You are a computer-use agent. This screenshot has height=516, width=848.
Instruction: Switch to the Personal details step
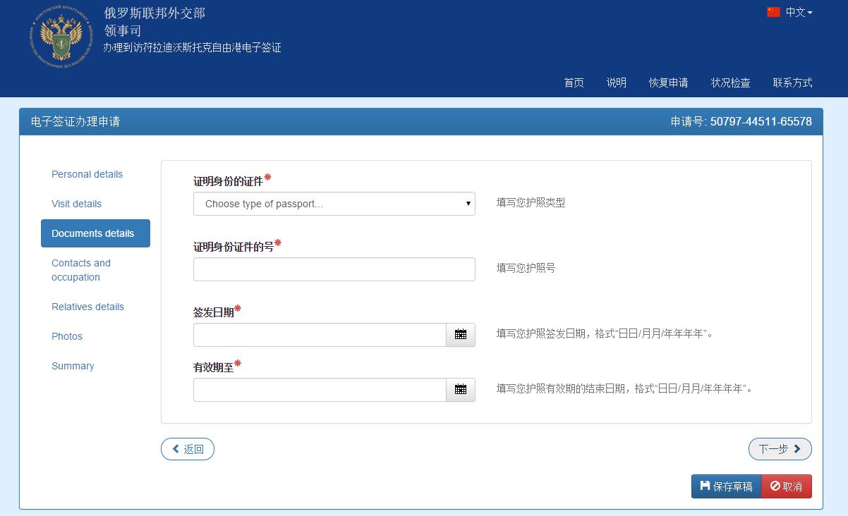[x=87, y=174]
